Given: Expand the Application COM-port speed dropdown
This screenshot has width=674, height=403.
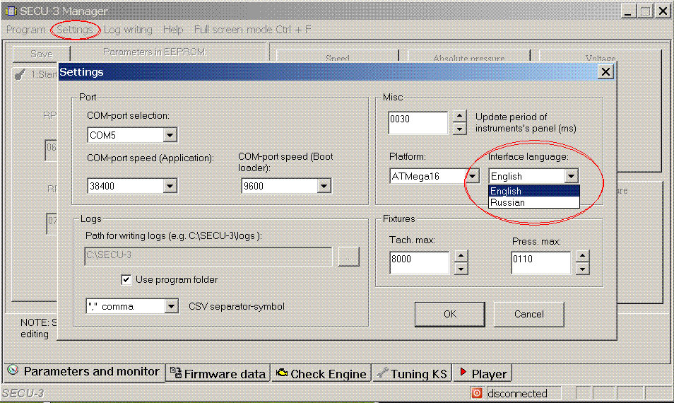Looking at the screenshot, I should (170, 186).
